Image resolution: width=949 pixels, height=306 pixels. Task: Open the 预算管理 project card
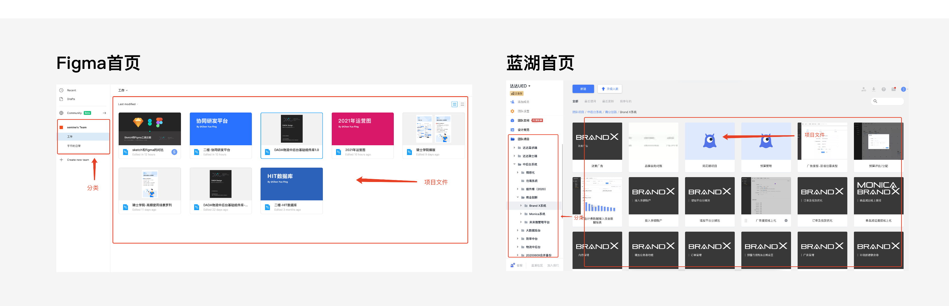pos(766,147)
